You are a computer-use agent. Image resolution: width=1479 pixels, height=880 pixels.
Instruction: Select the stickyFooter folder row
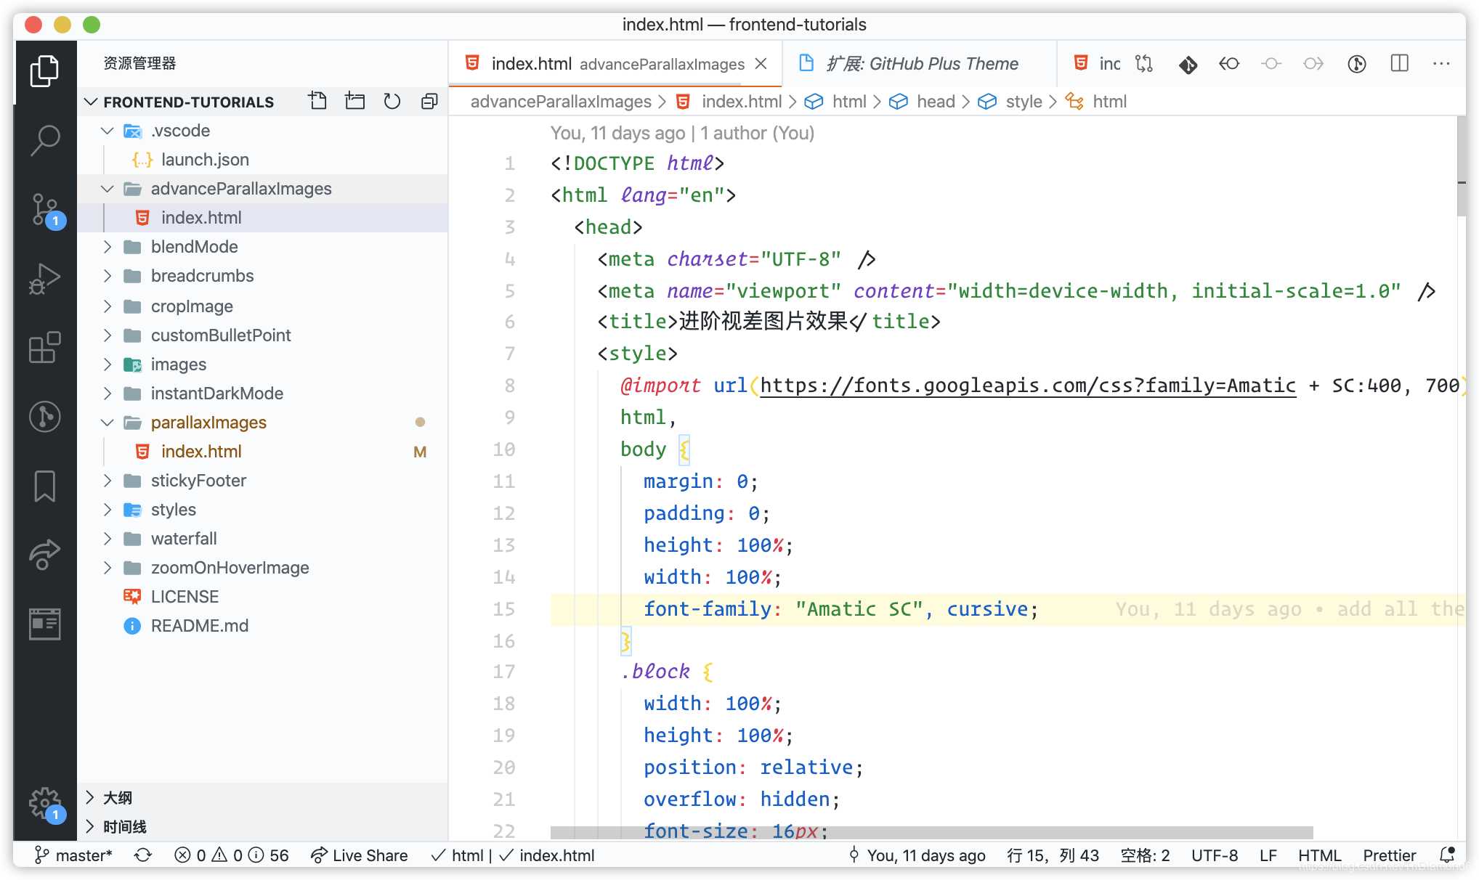(262, 481)
